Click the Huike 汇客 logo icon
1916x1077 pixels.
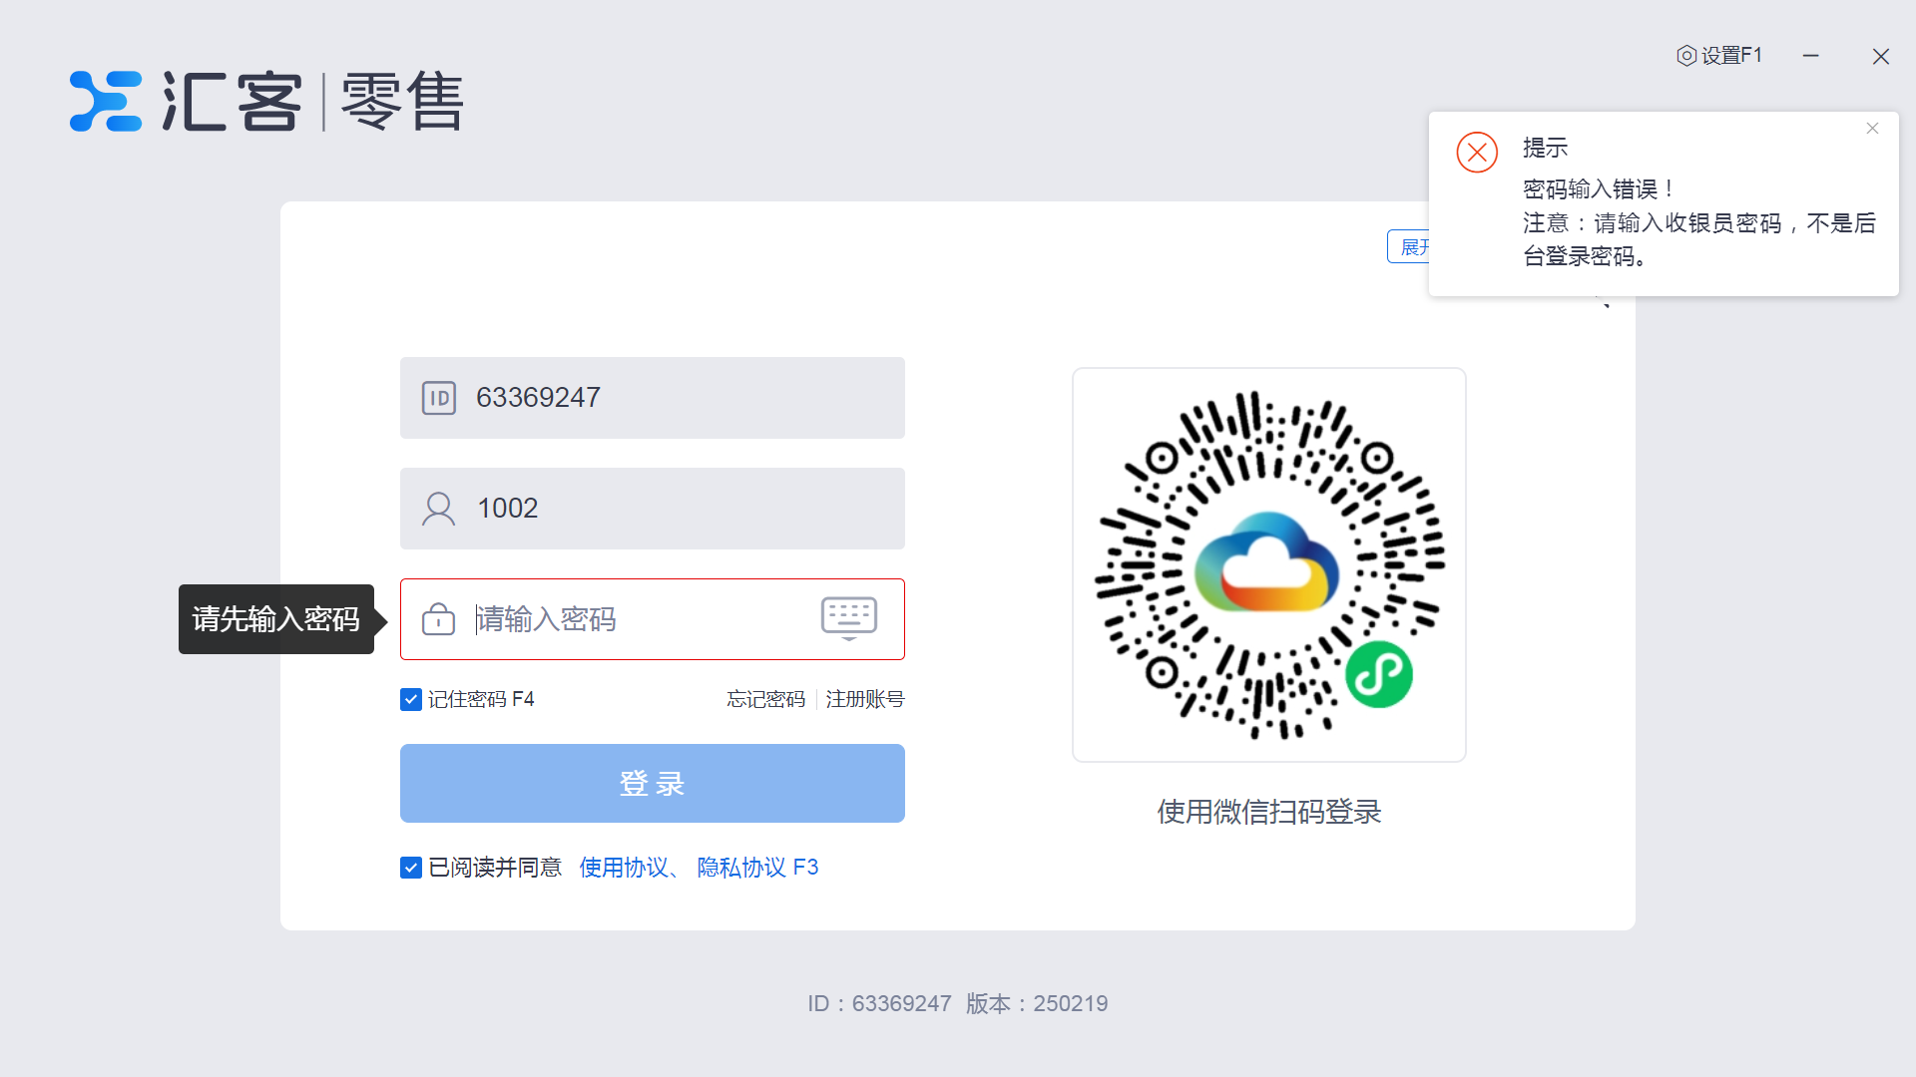point(106,101)
